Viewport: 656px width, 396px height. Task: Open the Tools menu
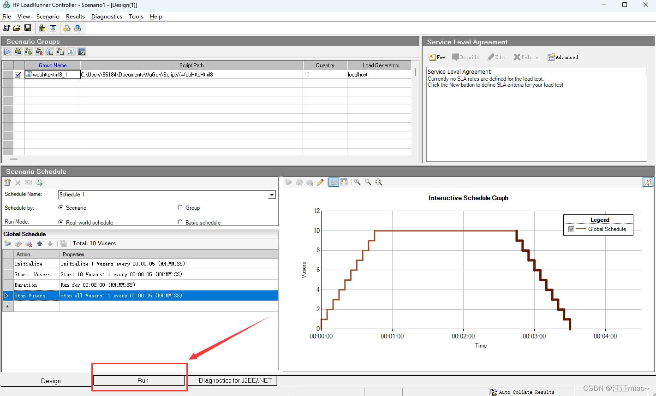coord(136,16)
